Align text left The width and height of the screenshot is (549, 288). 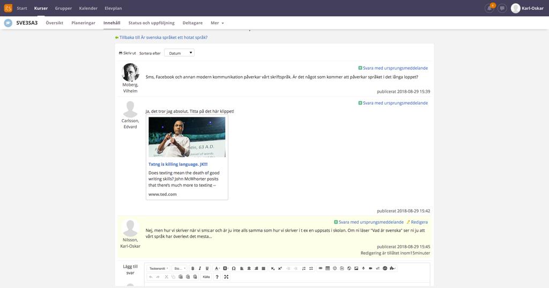pos(242,268)
